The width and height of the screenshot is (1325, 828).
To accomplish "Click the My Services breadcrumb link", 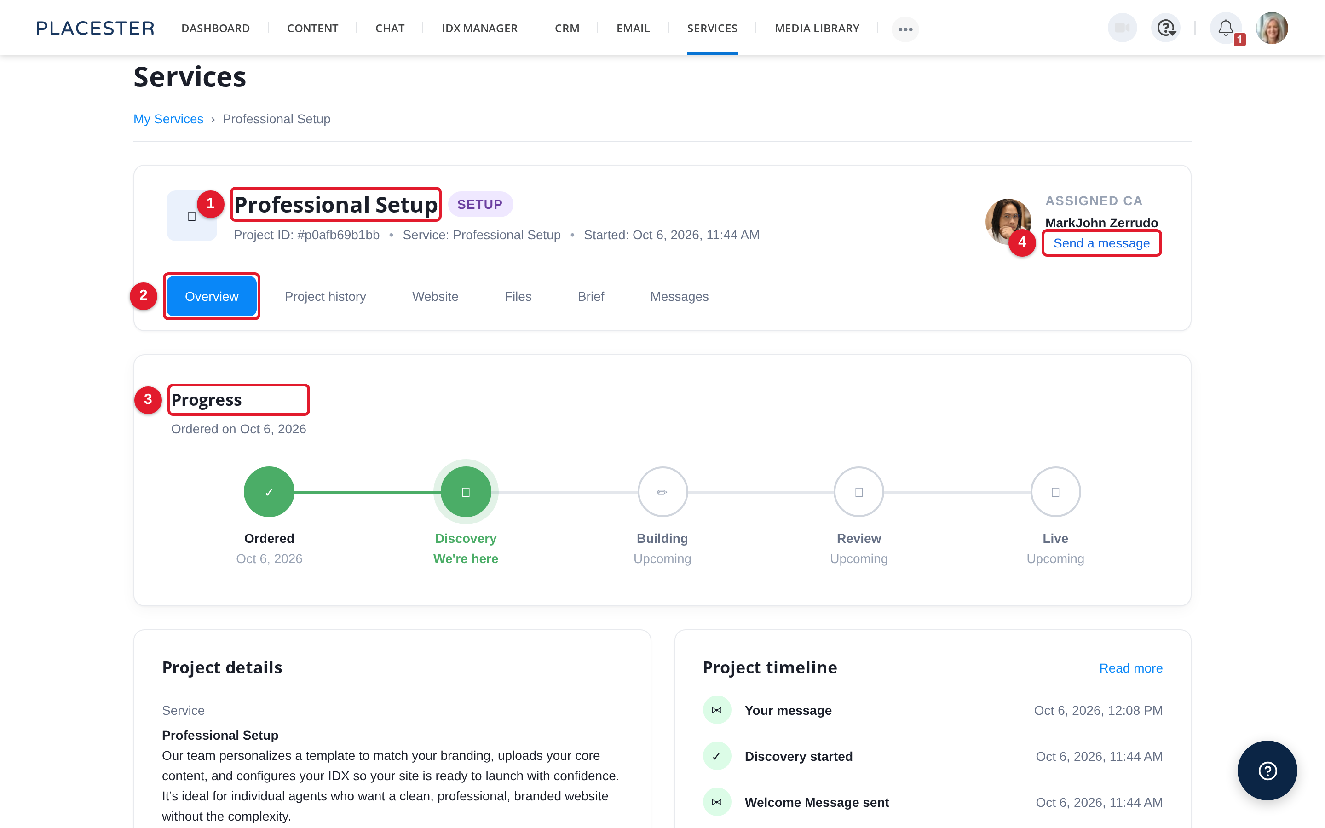I will (168, 119).
